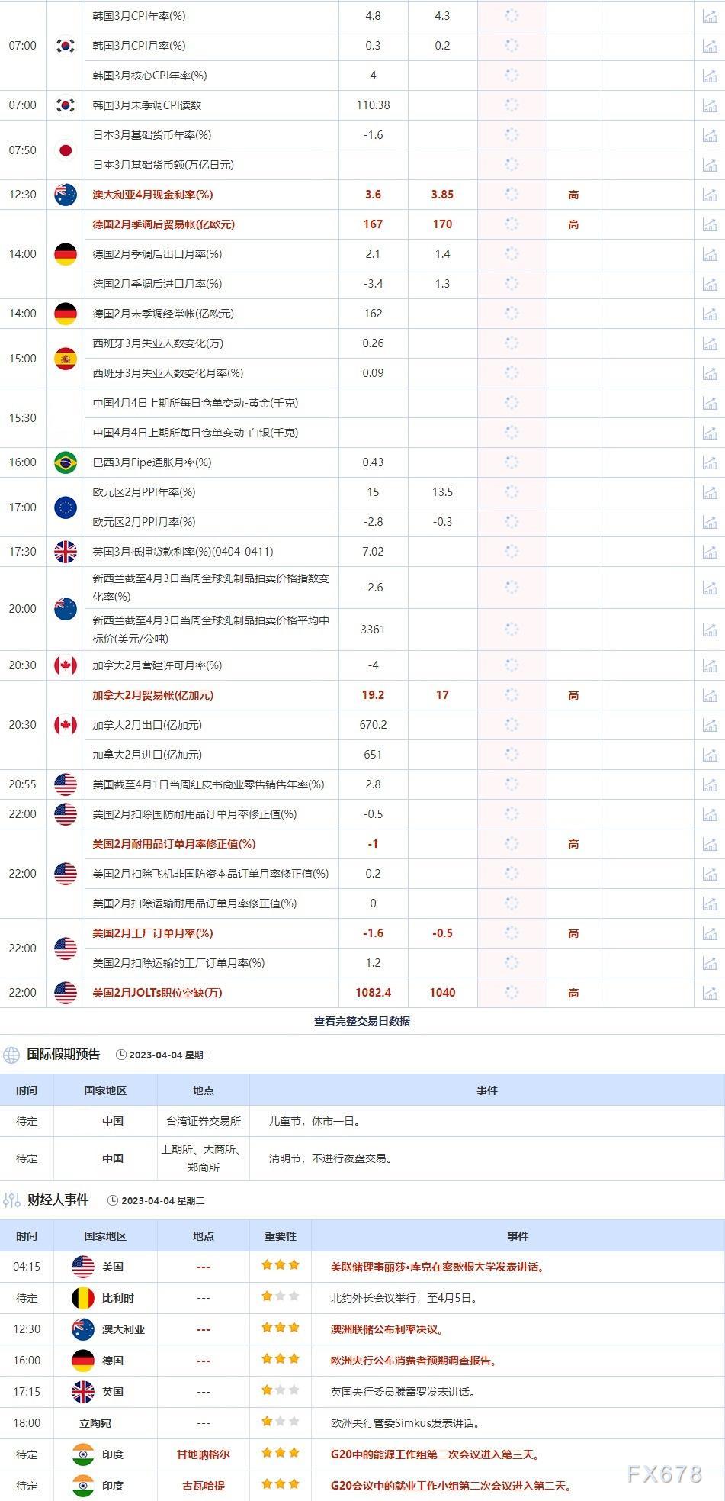Open chart icon for 澳大利亚4月现金利率 row
Screen dimensions: 725x1501
pos(709,195)
